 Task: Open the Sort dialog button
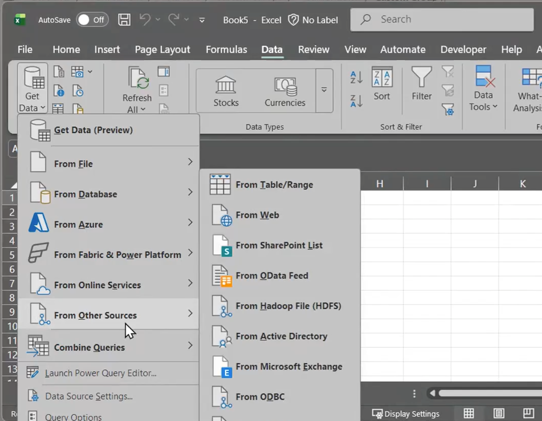pos(382,84)
